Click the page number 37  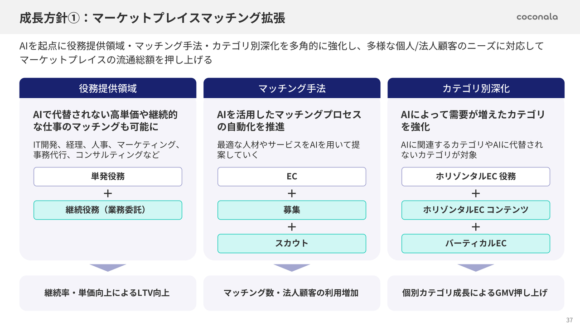pyautogui.click(x=570, y=319)
